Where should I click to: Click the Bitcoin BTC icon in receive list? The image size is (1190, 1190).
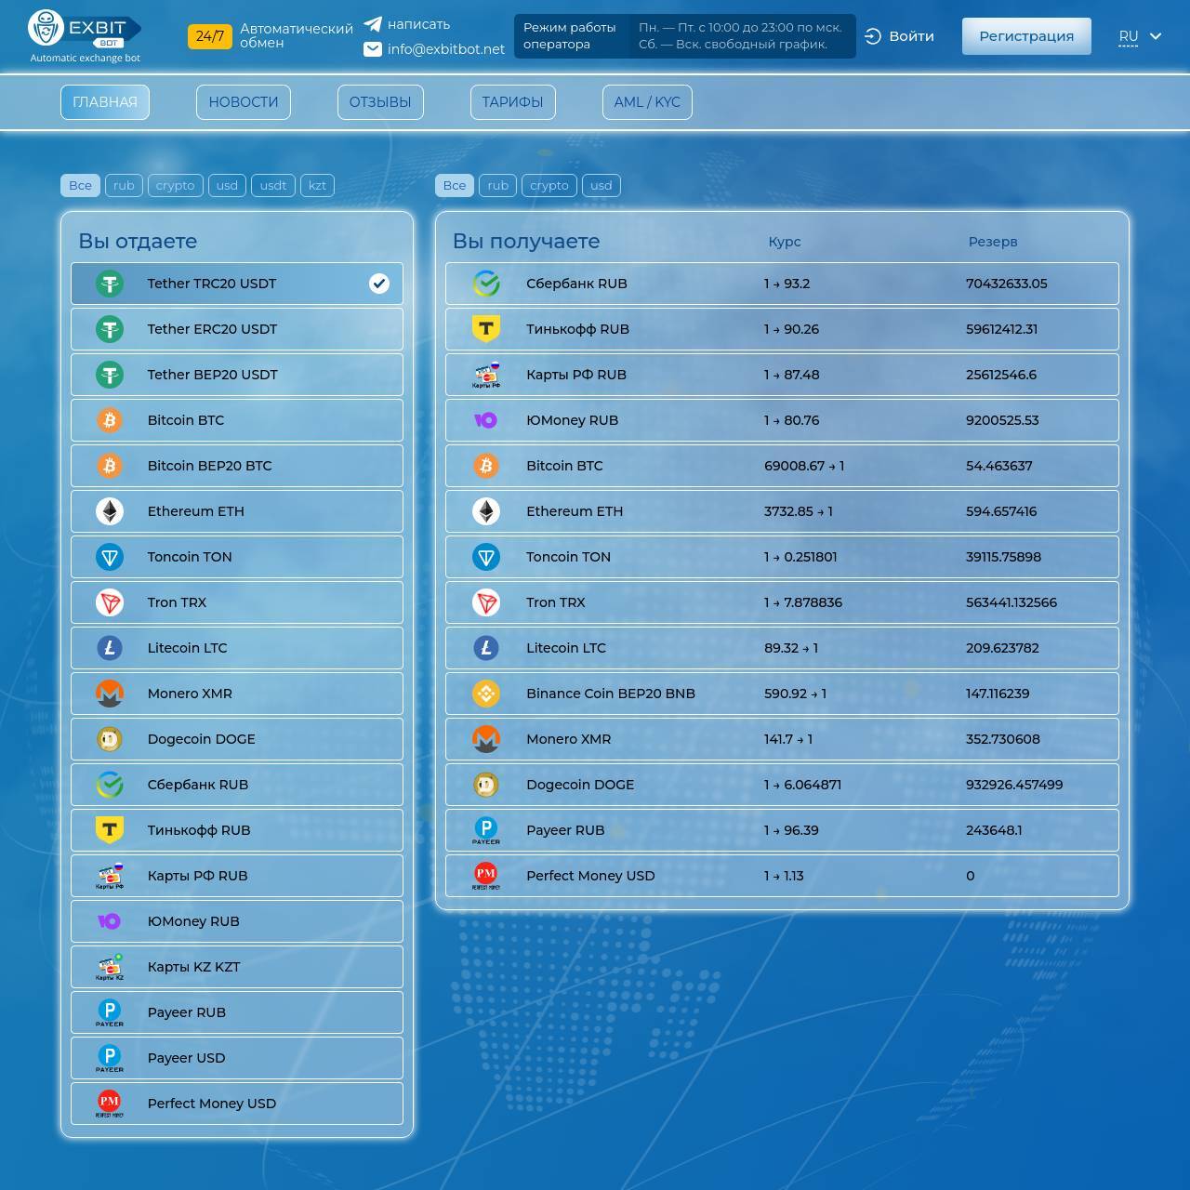coord(486,466)
